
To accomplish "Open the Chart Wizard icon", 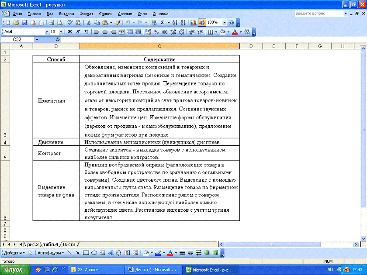I will [194, 22].
